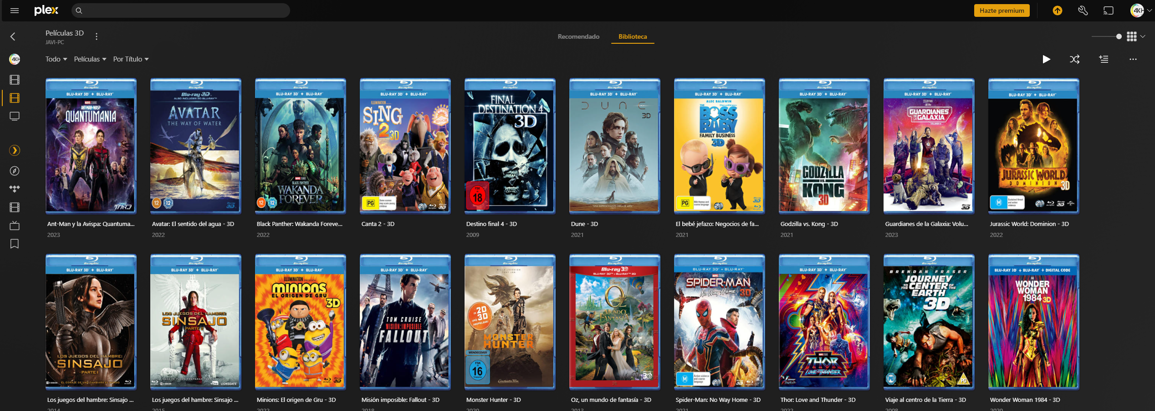This screenshot has width=1155, height=411.
Task: Click title link Jurassic World: Dominion - 3D
Action: (1029, 224)
